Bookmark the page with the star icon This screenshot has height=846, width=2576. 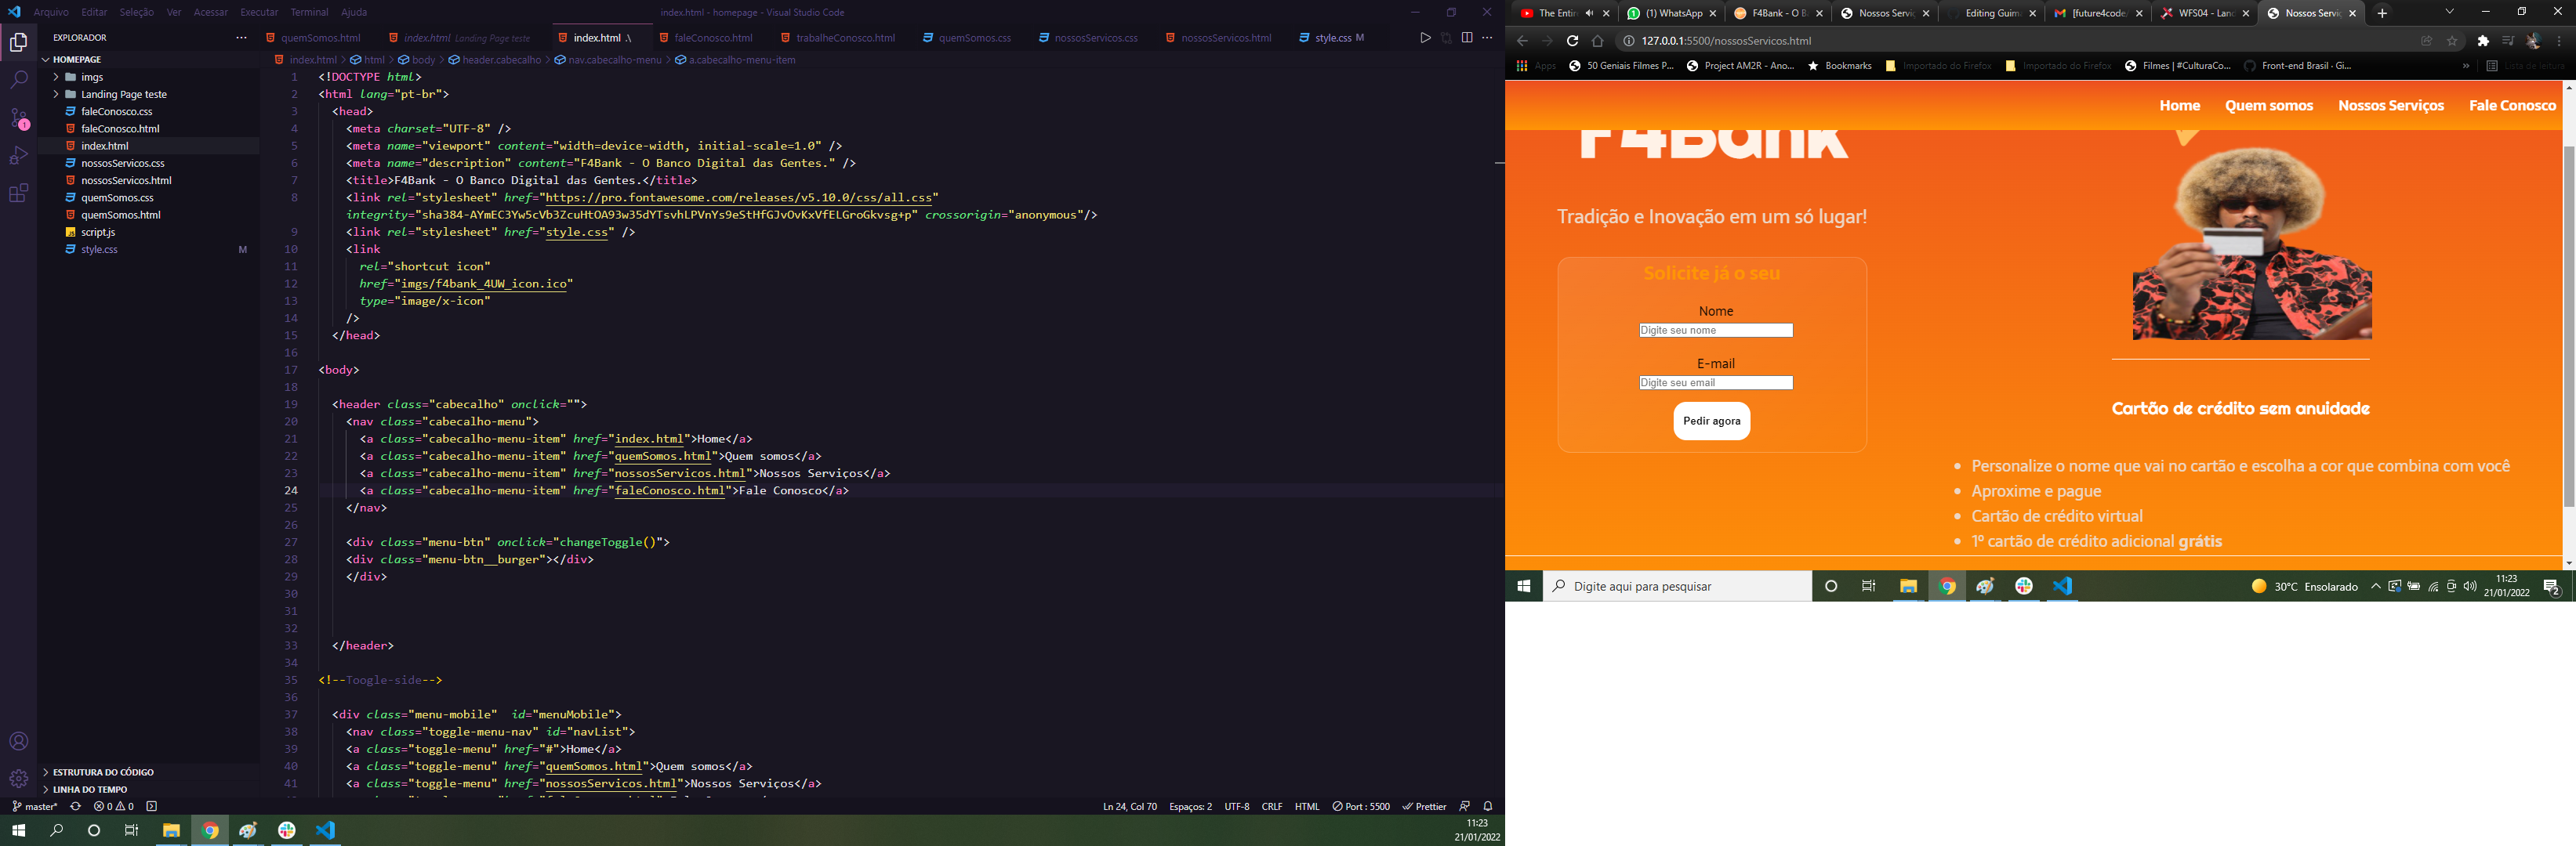[x=2452, y=41]
